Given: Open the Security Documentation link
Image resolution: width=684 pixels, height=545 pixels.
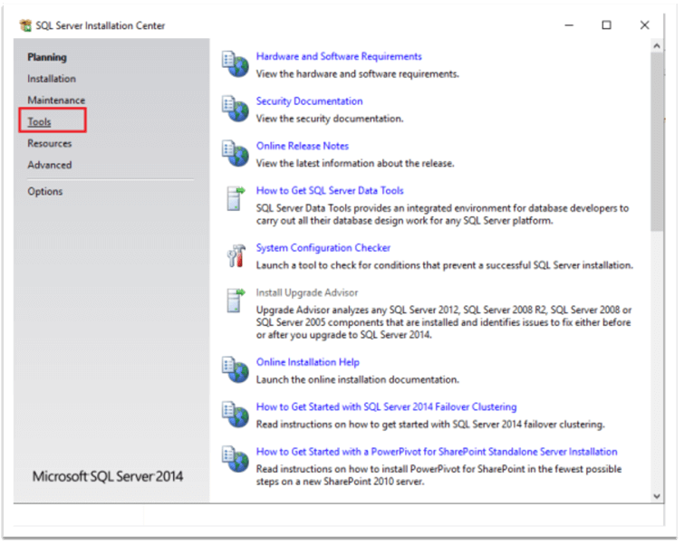Looking at the screenshot, I should tap(309, 101).
